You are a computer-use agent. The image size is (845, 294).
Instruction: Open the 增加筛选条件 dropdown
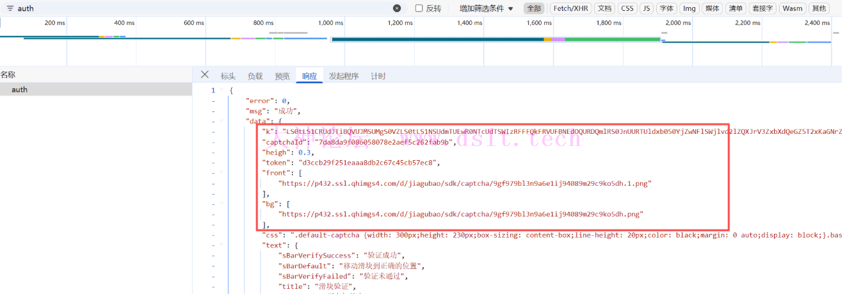point(487,8)
